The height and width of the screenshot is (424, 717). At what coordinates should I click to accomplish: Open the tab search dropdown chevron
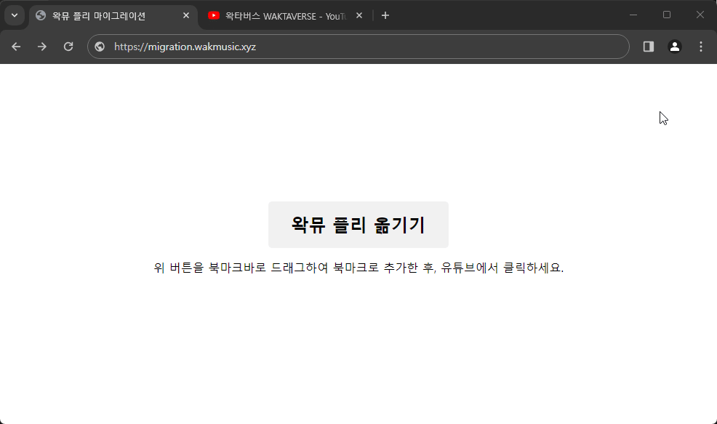click(14, 15)
